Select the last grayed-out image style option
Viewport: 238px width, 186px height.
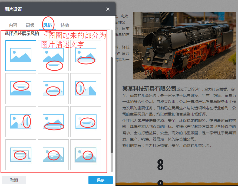click(86, 155)
